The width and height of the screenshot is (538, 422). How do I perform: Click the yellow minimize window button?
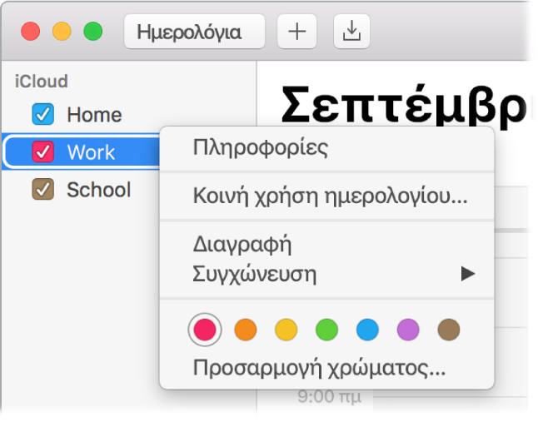click(62, 32)
